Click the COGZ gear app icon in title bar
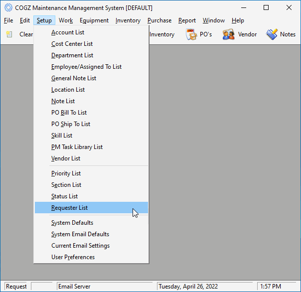Viewport: 301px width, 292px height. (x=8, y=7)
